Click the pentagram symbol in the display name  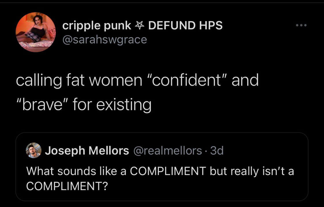(x=140, y=26)
